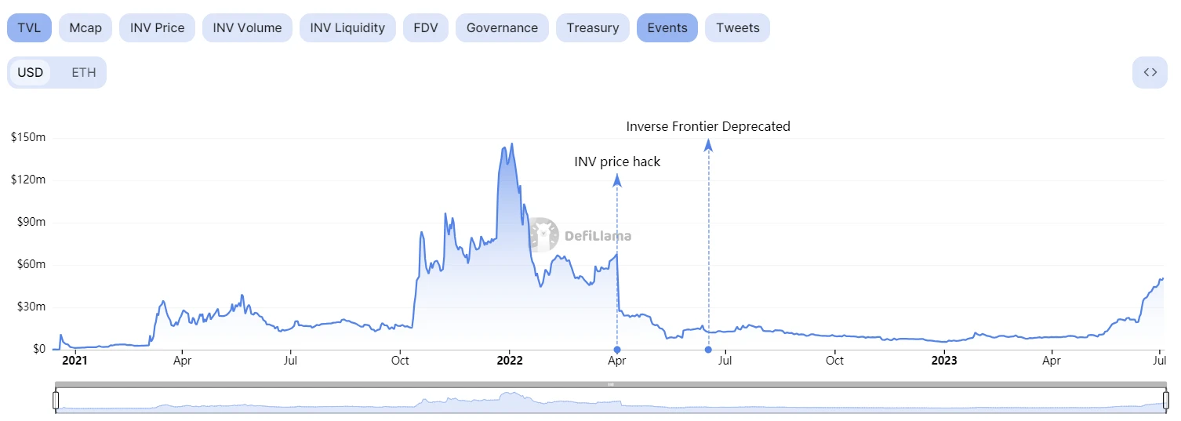1181x421 pixels.
Task: Click the INV price hack label
Action: [x=617, y=162]
